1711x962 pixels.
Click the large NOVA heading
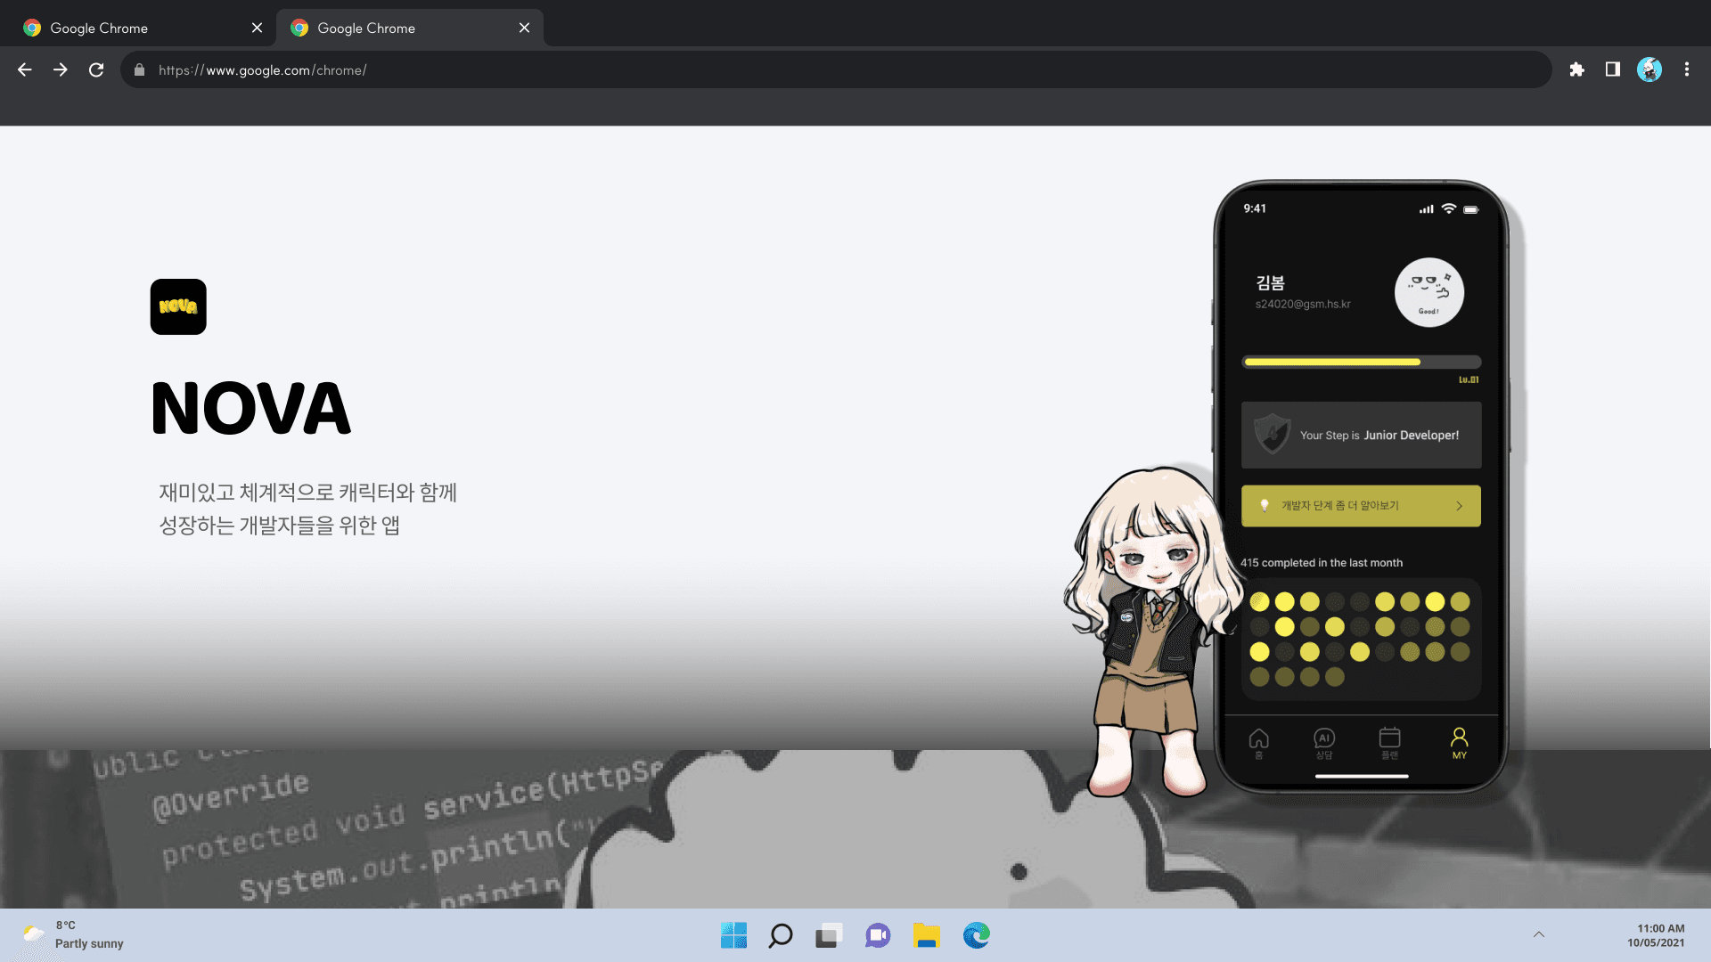pyautogui.click(x=251, y=409)
